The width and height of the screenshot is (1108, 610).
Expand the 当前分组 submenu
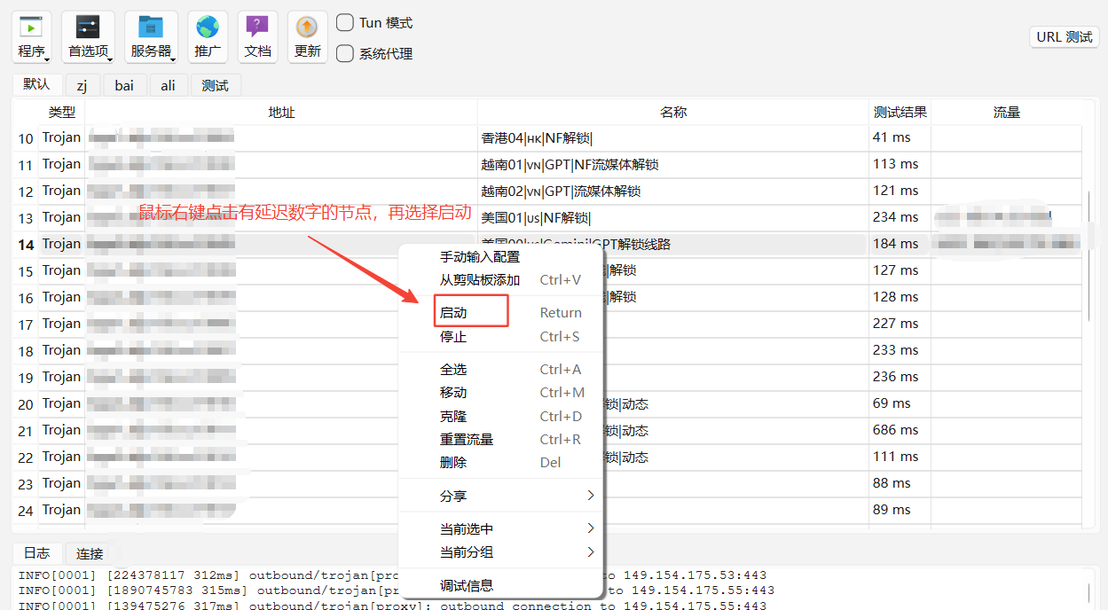pos(515,552)
